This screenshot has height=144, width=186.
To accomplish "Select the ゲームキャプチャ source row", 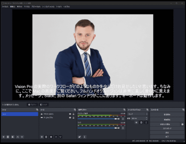I will click(x=57, y=118).
